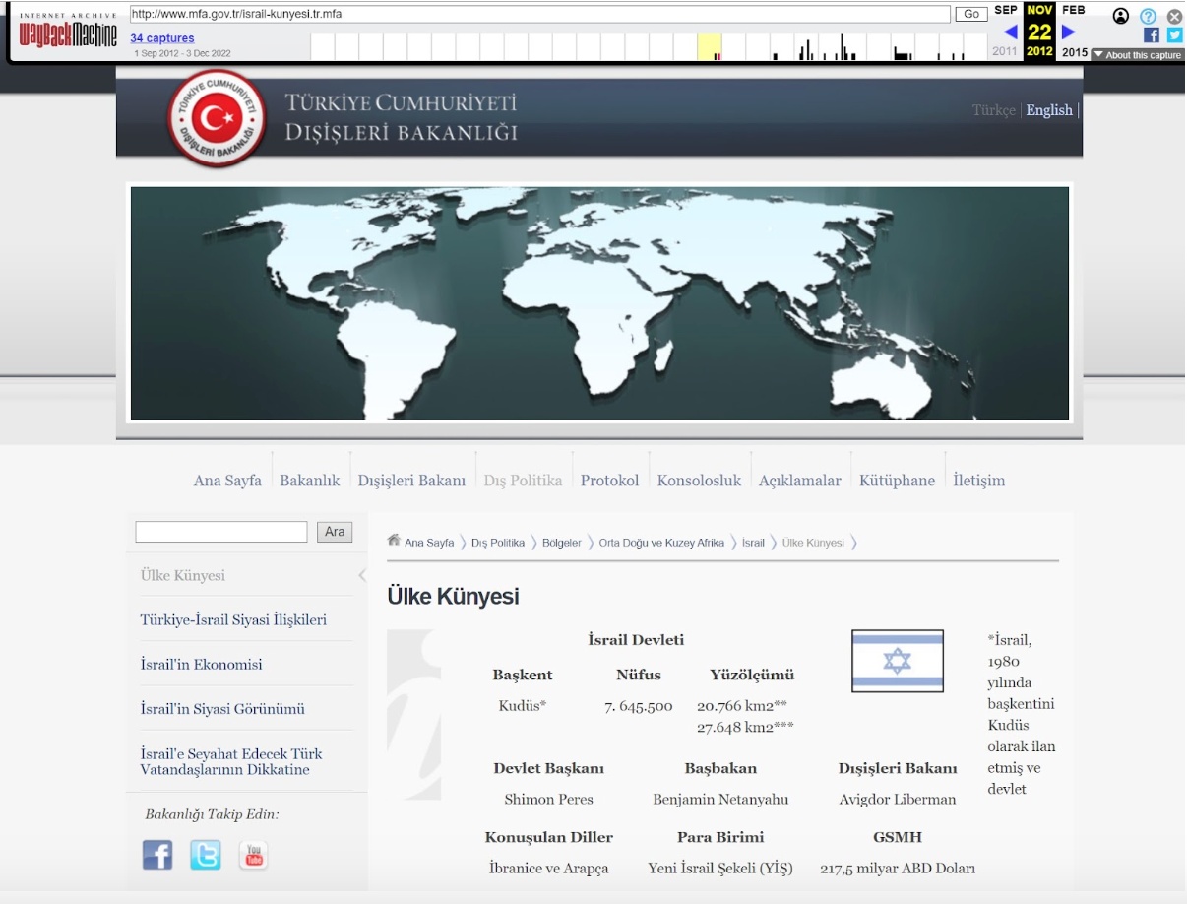Click the Ara search button
The height and width of the screenshot is (904, 1187).
(335, 532)
